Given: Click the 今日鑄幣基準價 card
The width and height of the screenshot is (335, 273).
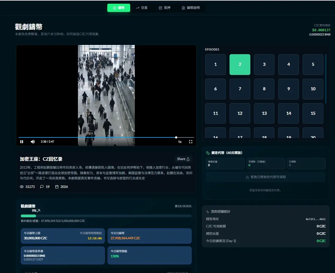Looking at the screenshot, I should [x=63, y=255].
